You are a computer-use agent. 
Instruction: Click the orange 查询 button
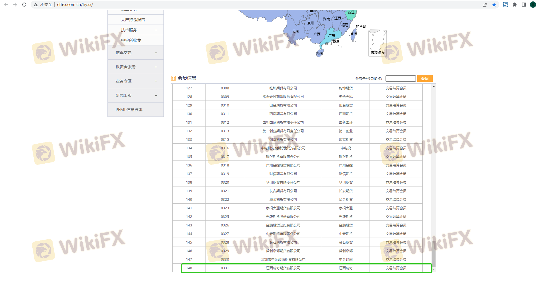[x=425, y=79]
